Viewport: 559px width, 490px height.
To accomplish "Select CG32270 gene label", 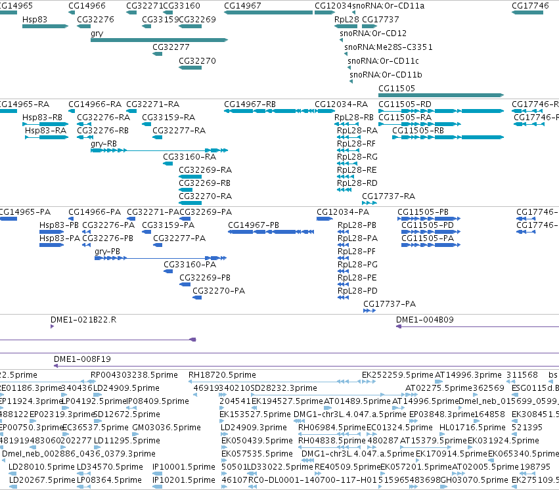I will point(197,61).
